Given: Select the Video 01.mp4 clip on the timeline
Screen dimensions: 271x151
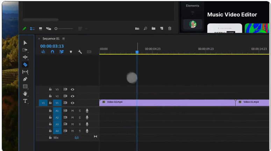Looking at the screenshot, I should pos(252,102).
